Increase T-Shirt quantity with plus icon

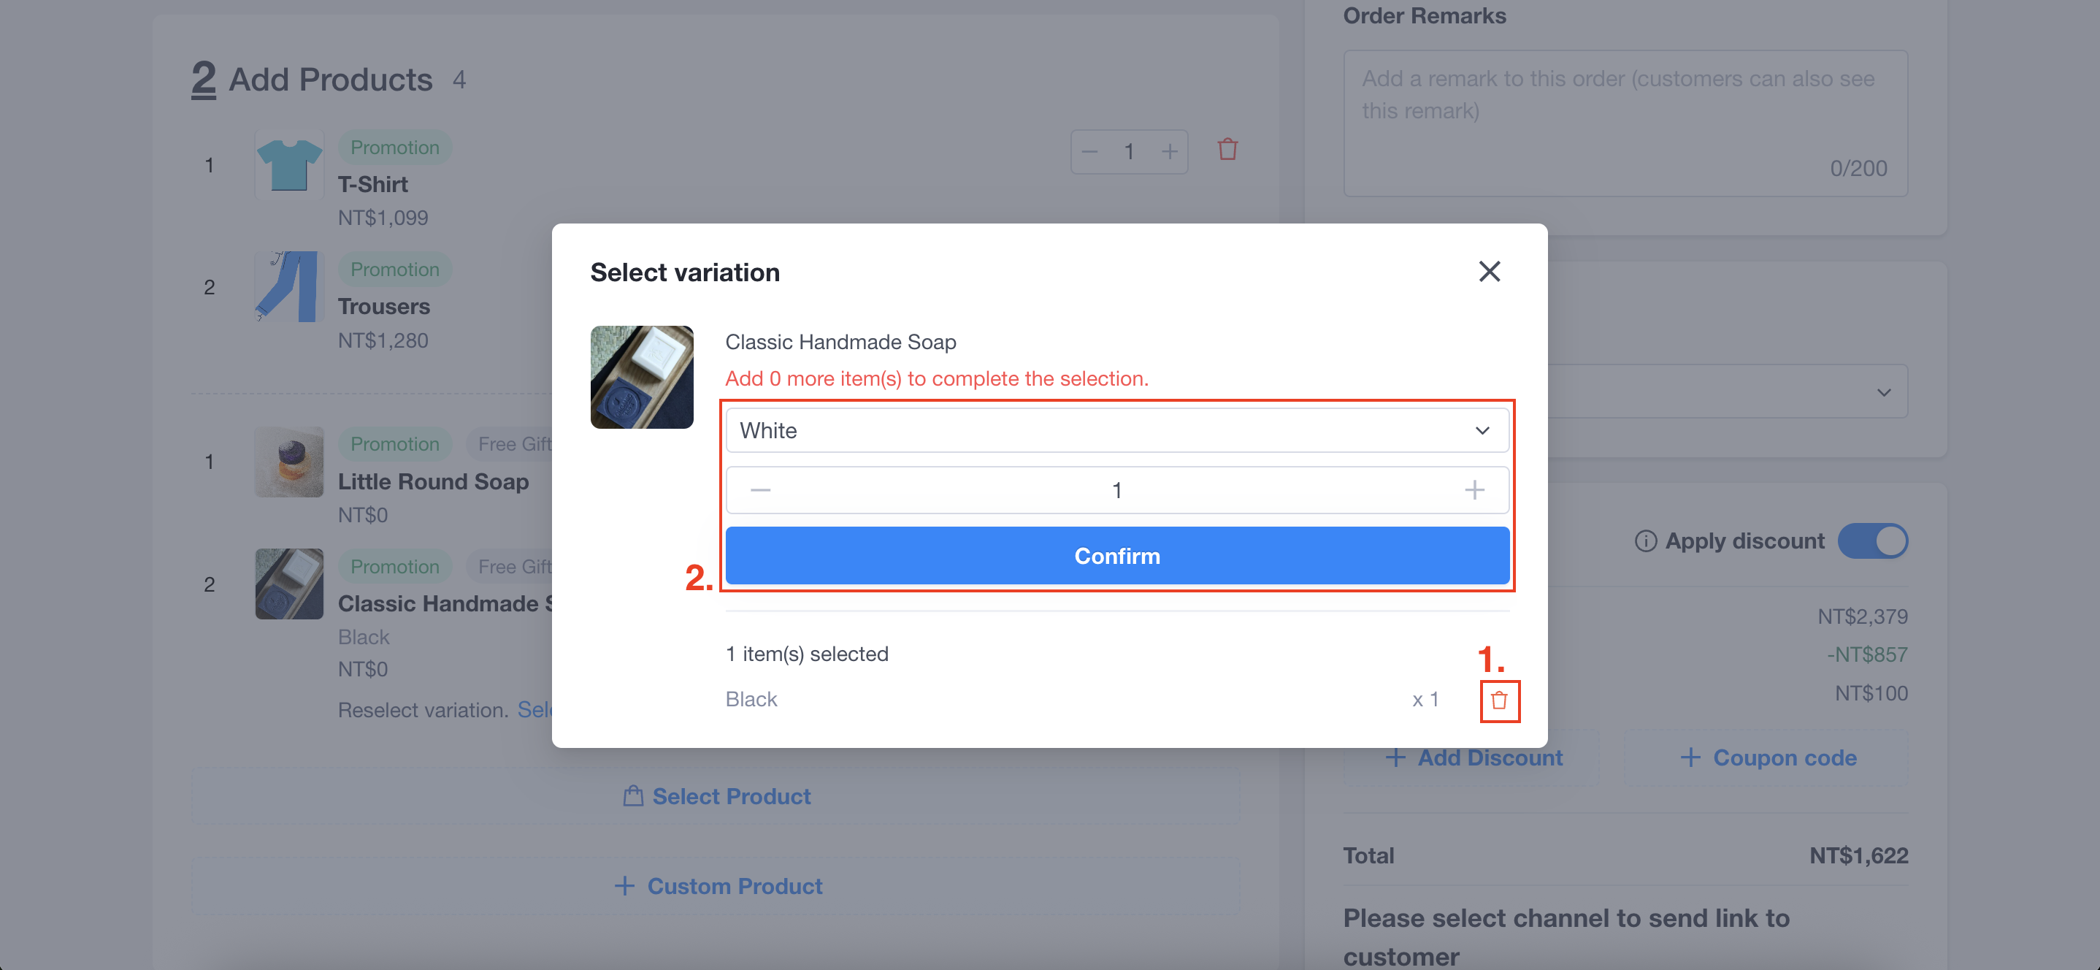[1169, 152]
